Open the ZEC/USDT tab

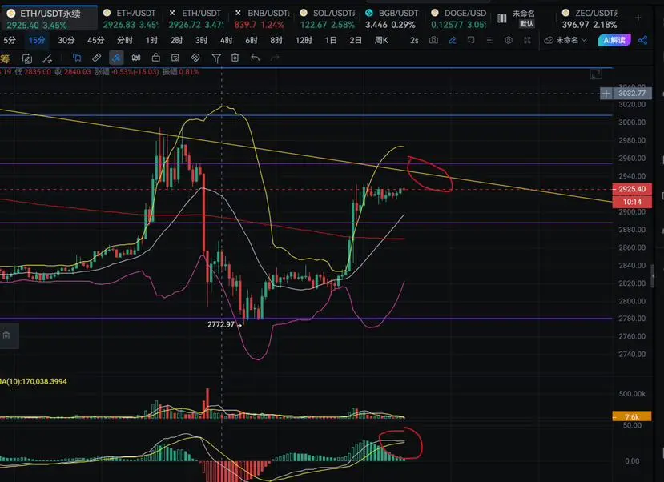pos(590,18)
